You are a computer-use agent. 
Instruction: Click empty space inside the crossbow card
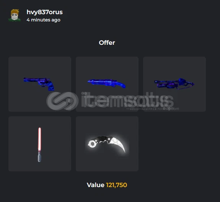(174, 67)
